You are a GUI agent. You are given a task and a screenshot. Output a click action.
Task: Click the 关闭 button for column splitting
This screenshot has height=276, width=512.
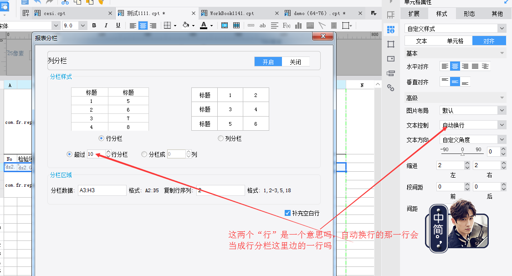(x=295, y=62)
